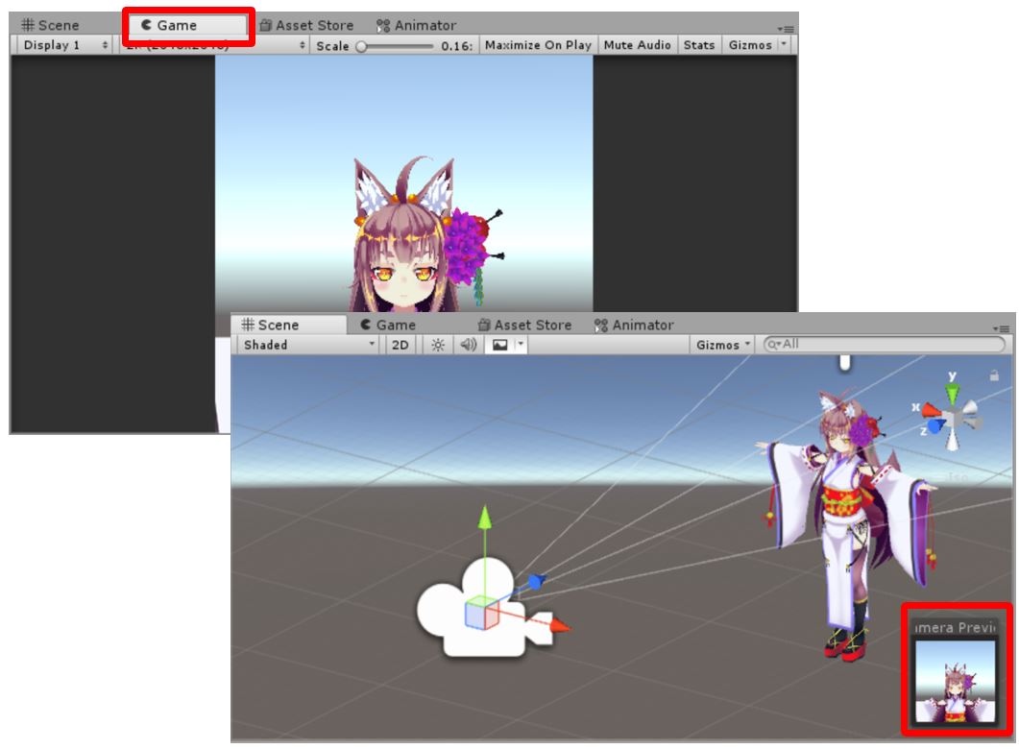The height and width of the screenshot is (749, 1019).
Task: Toggle Mute Audio in Game view
Action: (638, 45)
